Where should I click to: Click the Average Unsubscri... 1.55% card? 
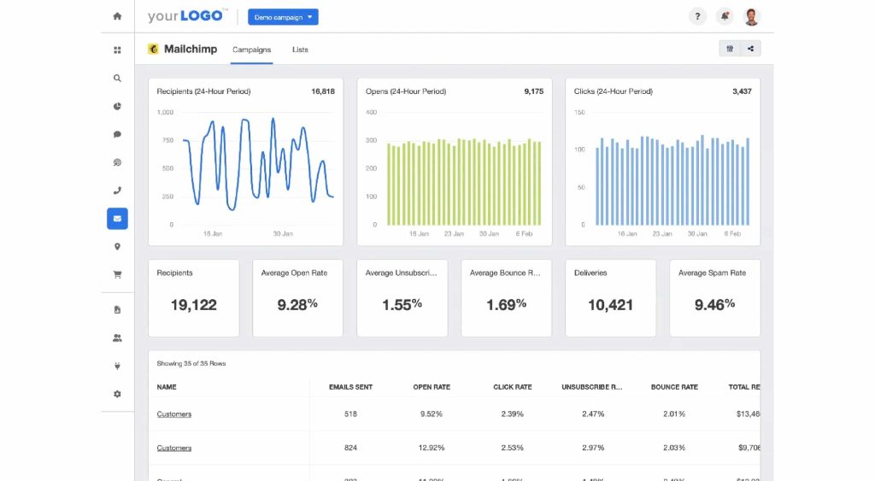(402, 298)
